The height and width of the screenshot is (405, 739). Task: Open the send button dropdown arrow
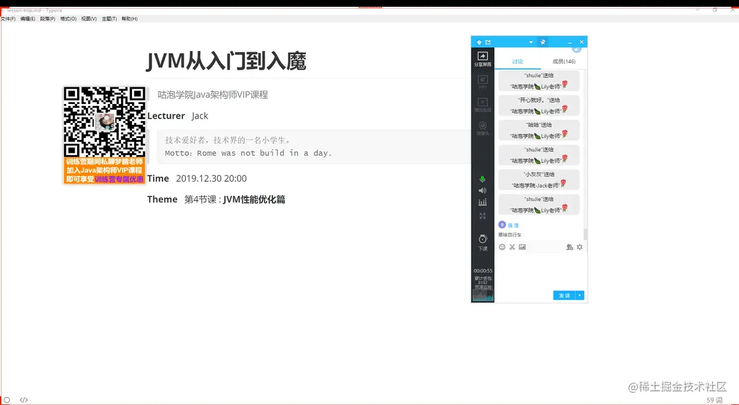pos(579,295)
